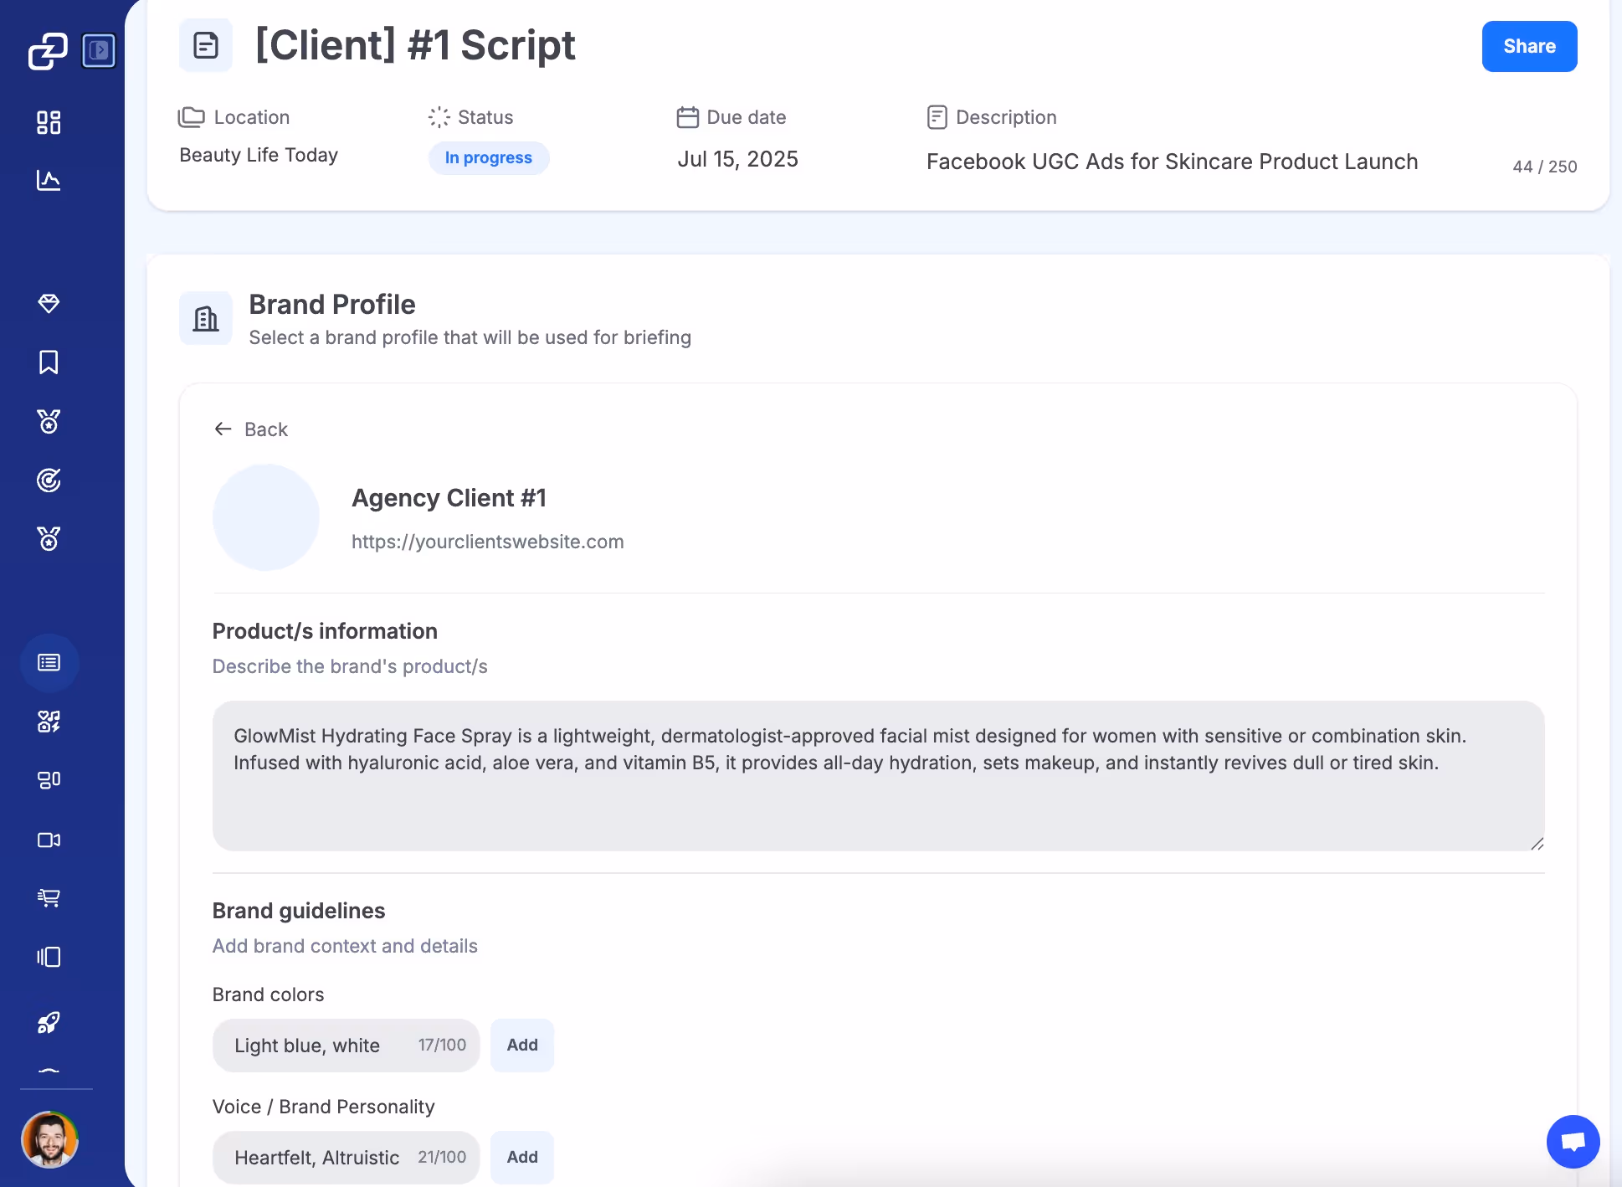Viewport: 1622px width, 1187px height.
Task: Open the rocket launch icon in sidebar
Action: (49, 1022)
